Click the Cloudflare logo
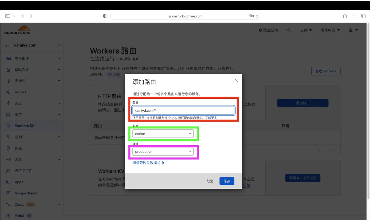 (17, 30)
